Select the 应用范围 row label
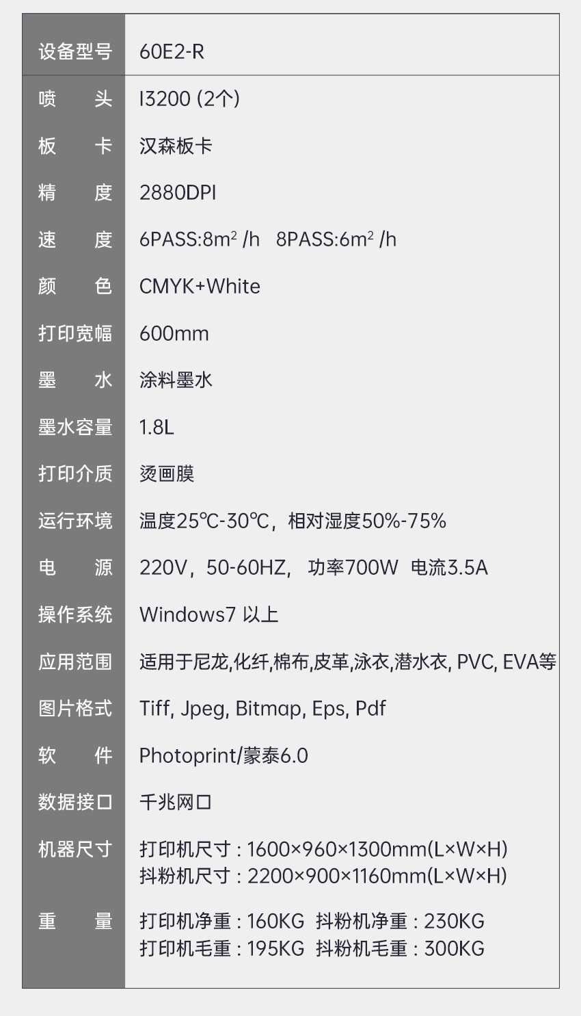Image resolution: width=581 pixels, height=1016 pixels. pos(75,662)
